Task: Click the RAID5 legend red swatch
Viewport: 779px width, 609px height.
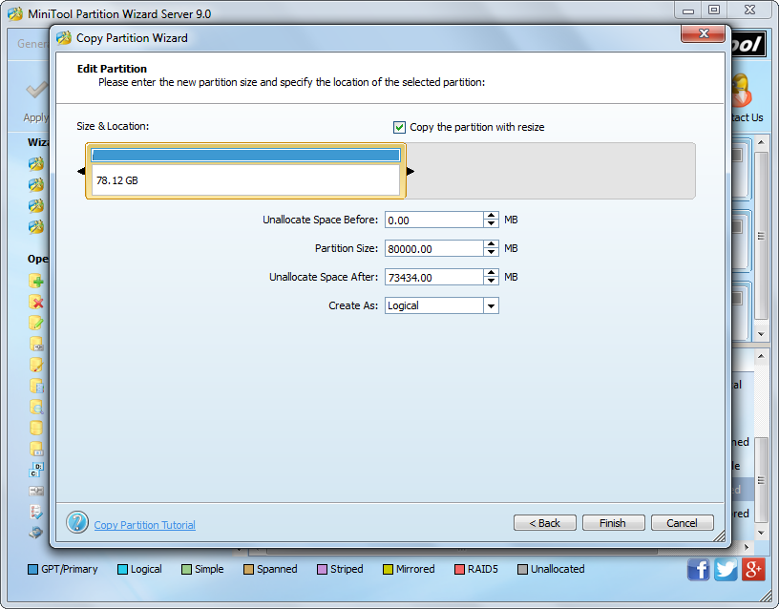Action: (x=459, y=569)
